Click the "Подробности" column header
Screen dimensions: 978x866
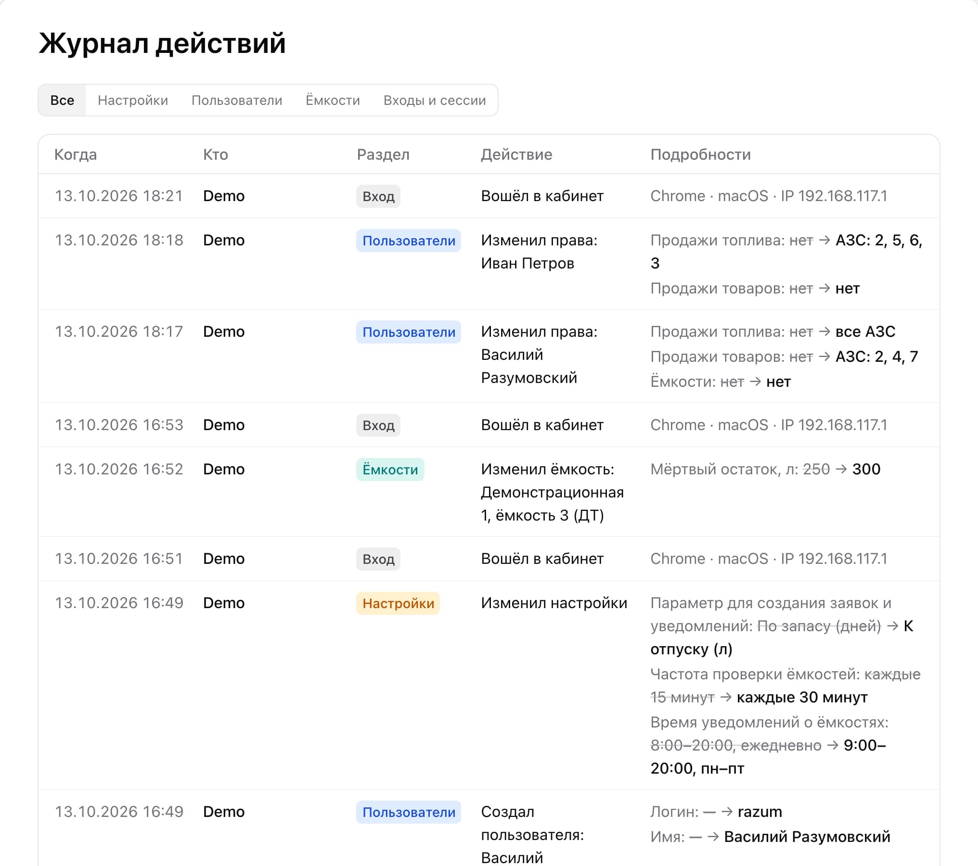click(700, 154)
